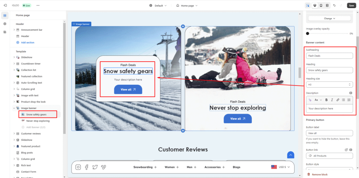Apply bold in Description editor
This screenshot has height=178, width=359.
click(326, 100)
